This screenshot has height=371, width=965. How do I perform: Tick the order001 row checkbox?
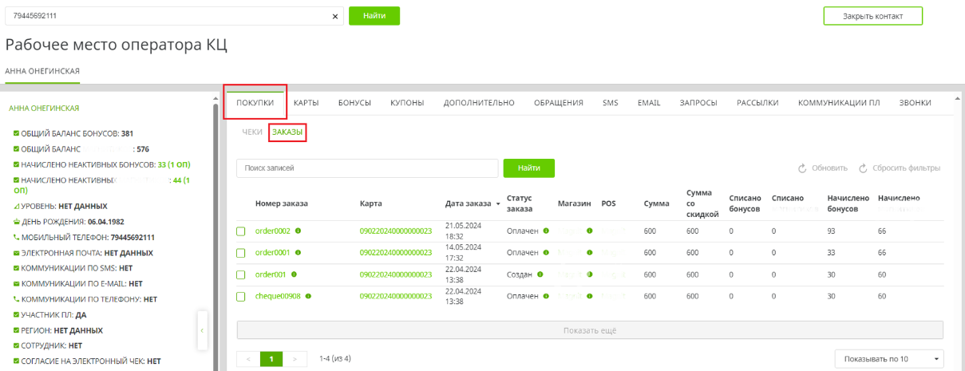pyautogui.click(x=241, y=274)
